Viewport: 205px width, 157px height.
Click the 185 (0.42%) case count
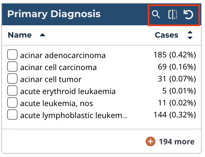click(x=175, y=55)
